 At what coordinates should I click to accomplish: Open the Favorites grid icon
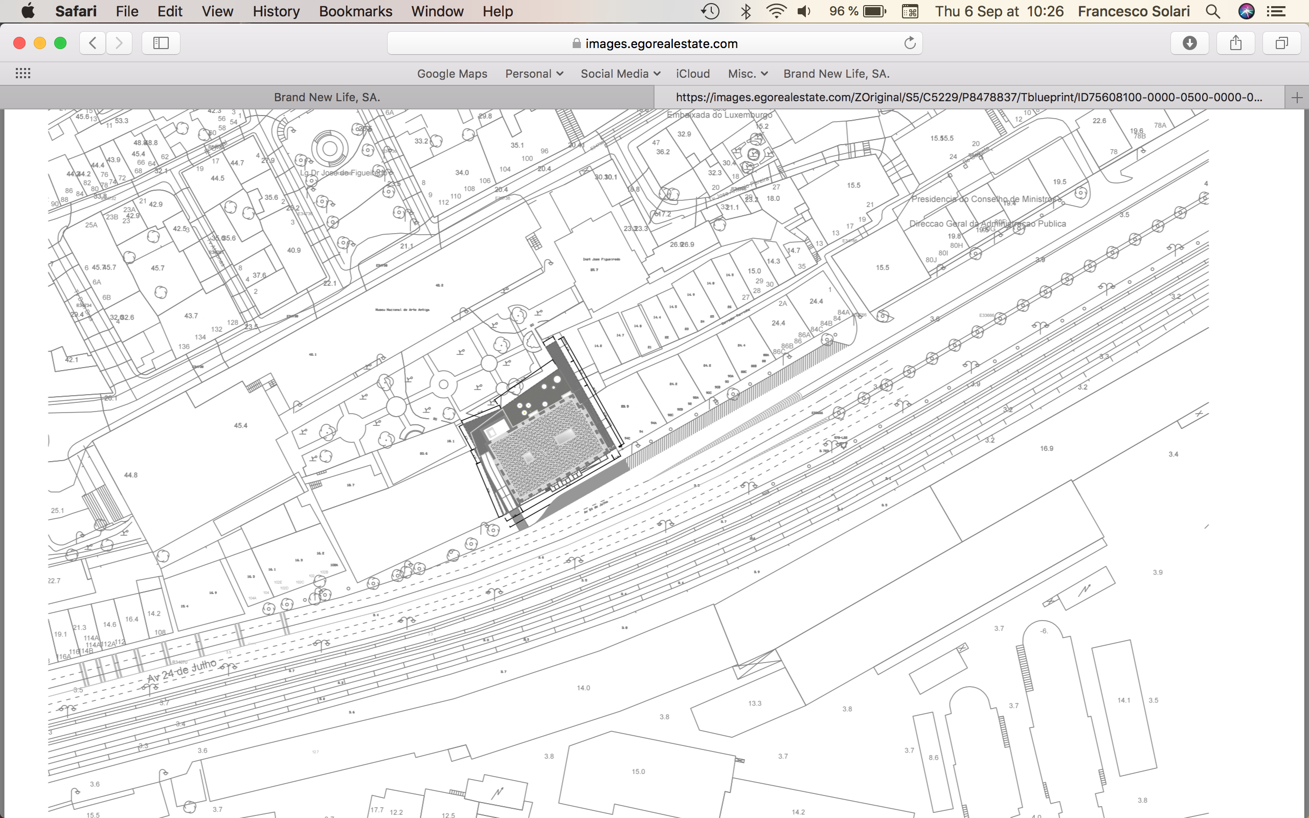coord(22,74)
